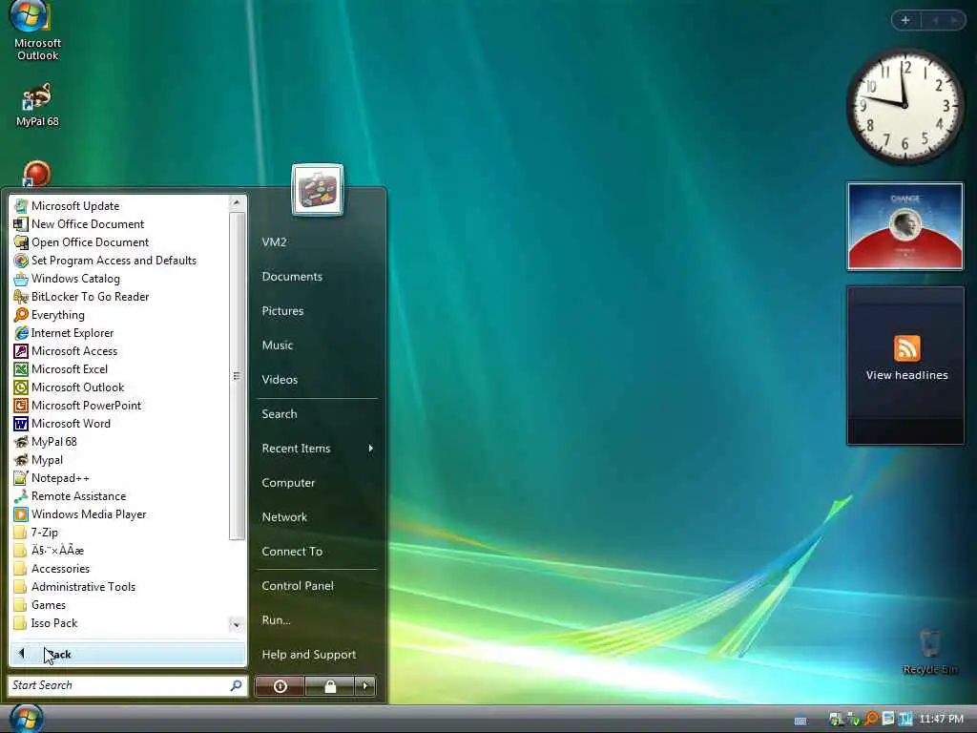Image resolution: width=977 pixels, height=733 pixels.
Task: Click the user account picture
Action: (318, 190)
